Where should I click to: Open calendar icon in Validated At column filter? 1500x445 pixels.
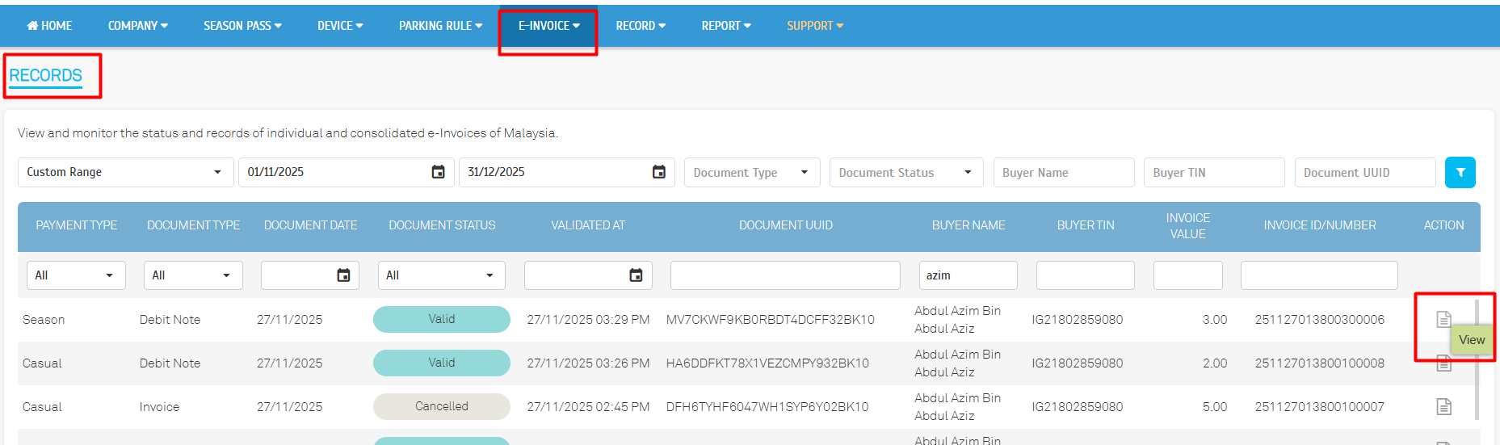click(x=636, y=275)
